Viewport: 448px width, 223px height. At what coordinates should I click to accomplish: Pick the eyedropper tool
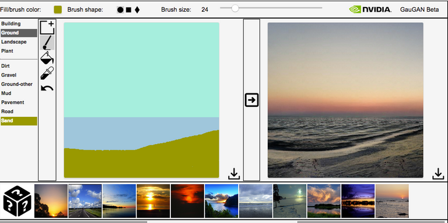point(47,73)
